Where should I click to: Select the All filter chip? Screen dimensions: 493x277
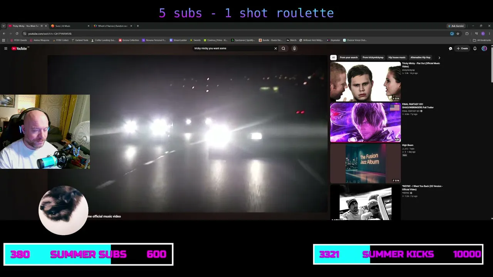tap(334, 57)
